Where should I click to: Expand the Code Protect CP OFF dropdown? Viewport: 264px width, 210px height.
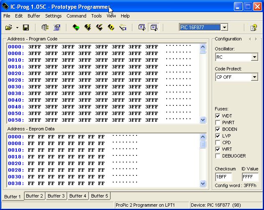coord(254,77)
